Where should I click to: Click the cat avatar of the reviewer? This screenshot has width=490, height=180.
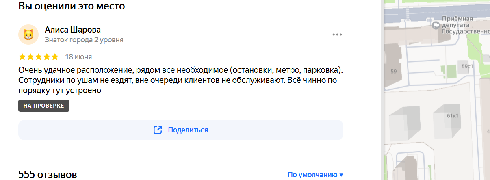(28, 35)
